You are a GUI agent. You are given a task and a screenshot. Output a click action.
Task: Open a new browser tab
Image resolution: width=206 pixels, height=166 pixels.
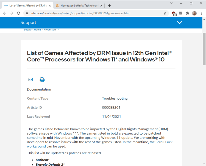click(109, 6)
